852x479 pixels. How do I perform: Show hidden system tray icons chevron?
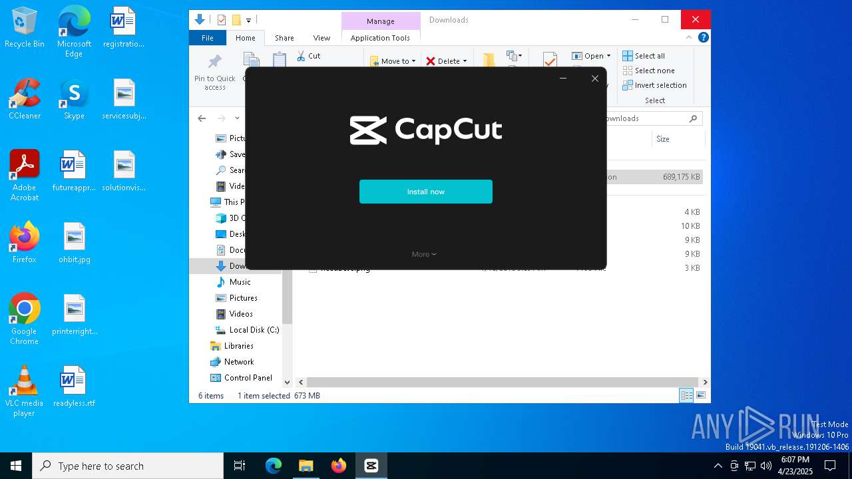[x=718, y=466]
